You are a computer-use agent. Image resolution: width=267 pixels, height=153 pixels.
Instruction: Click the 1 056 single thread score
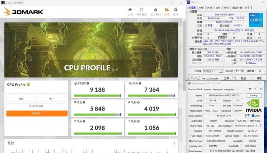(151, 128)
